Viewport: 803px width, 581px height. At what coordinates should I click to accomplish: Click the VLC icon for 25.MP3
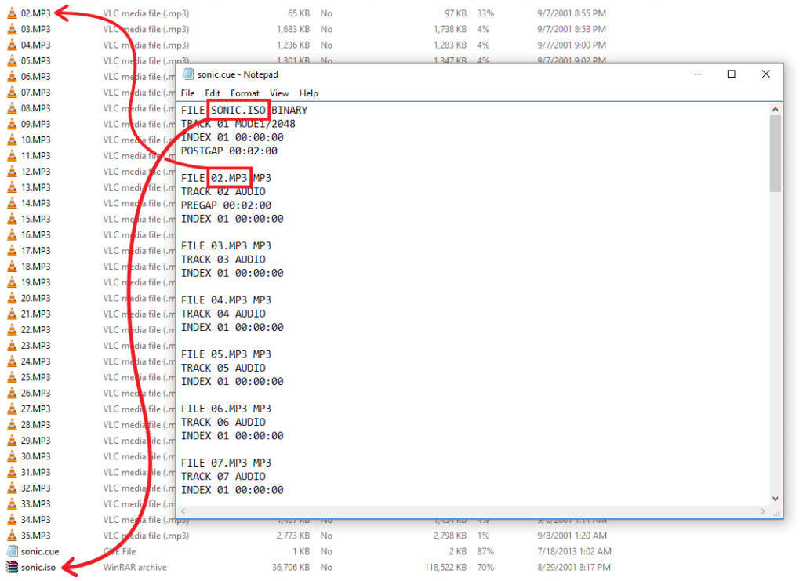pos(12,377)
